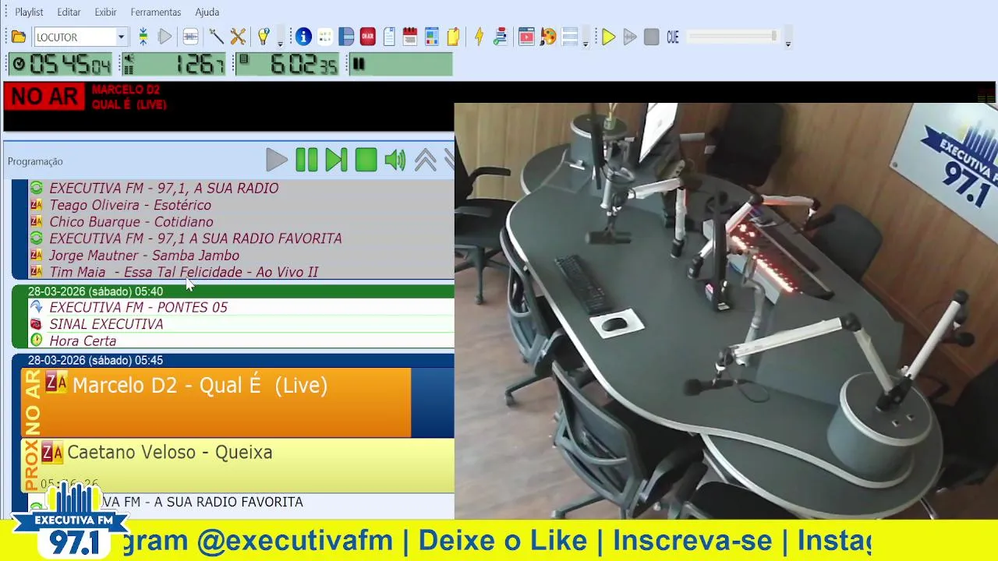
Task: Click the clock time display 05:45
Action: point(62,64)
